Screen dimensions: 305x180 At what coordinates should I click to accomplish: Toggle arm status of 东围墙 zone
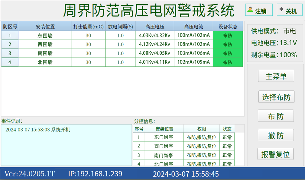228,36
